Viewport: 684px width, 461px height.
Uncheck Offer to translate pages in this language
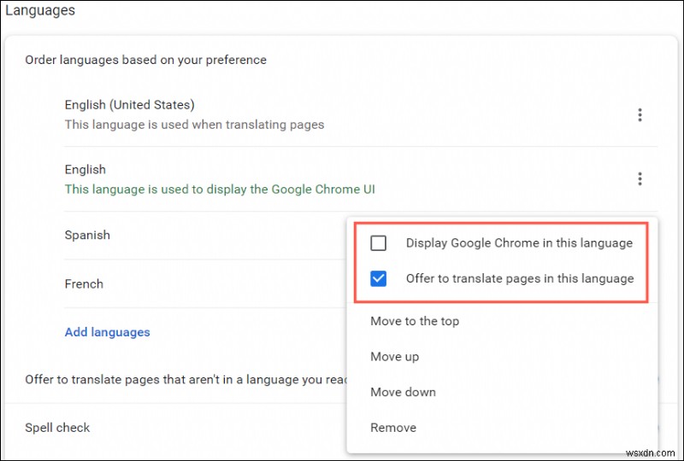[378, 278]
